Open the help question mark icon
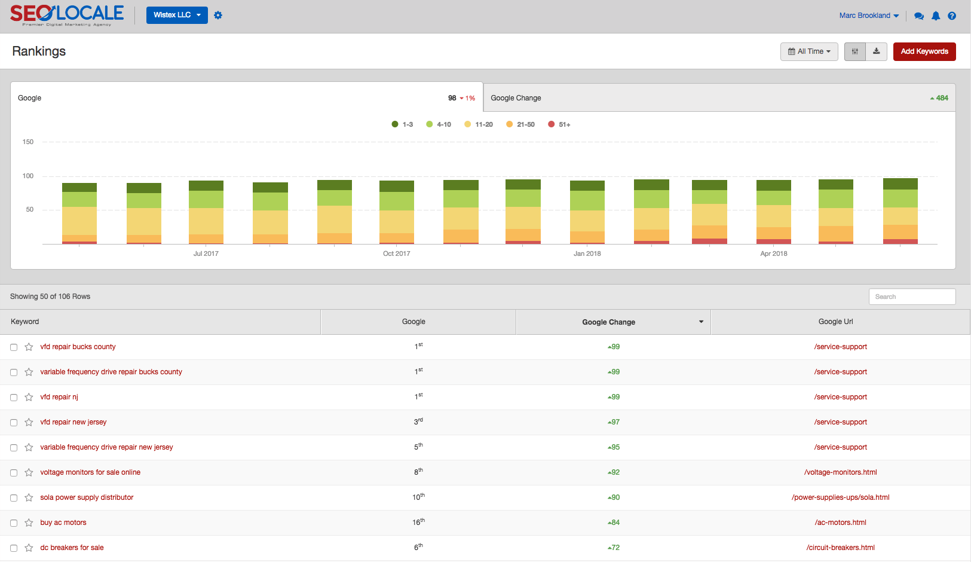Screen dimensions: 971x562 tap(952, 16)
